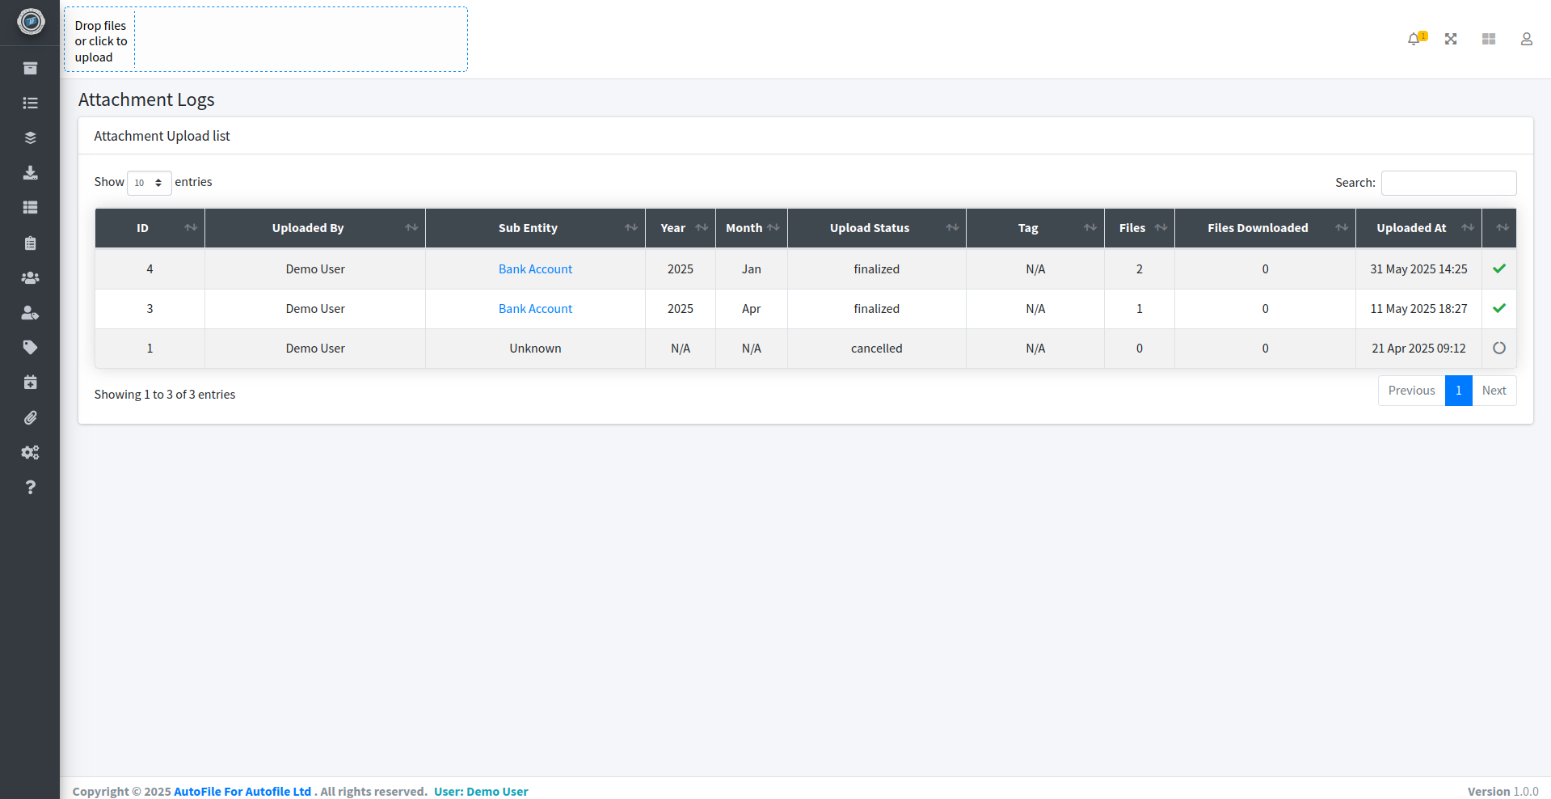Toggle sorting on the ID column
The width and height of the screenshot is (1551, 799).
(x=149, y=227)
